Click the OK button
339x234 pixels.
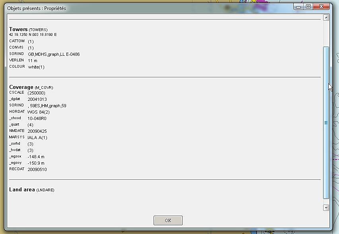click(168, 220)
